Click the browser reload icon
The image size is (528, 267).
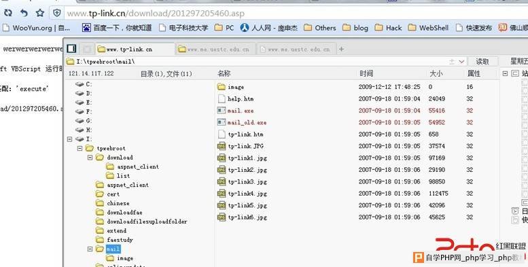(x=7, y=13)
